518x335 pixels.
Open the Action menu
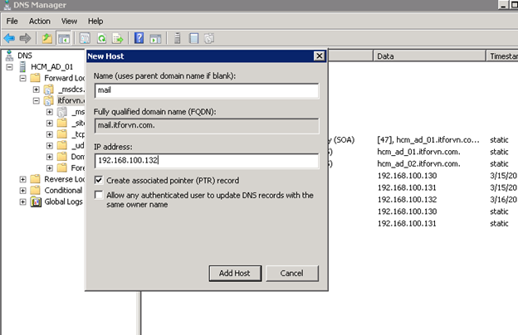point(39,21)
